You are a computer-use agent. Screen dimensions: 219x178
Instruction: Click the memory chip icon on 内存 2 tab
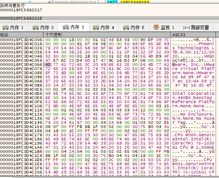(35, 27)
